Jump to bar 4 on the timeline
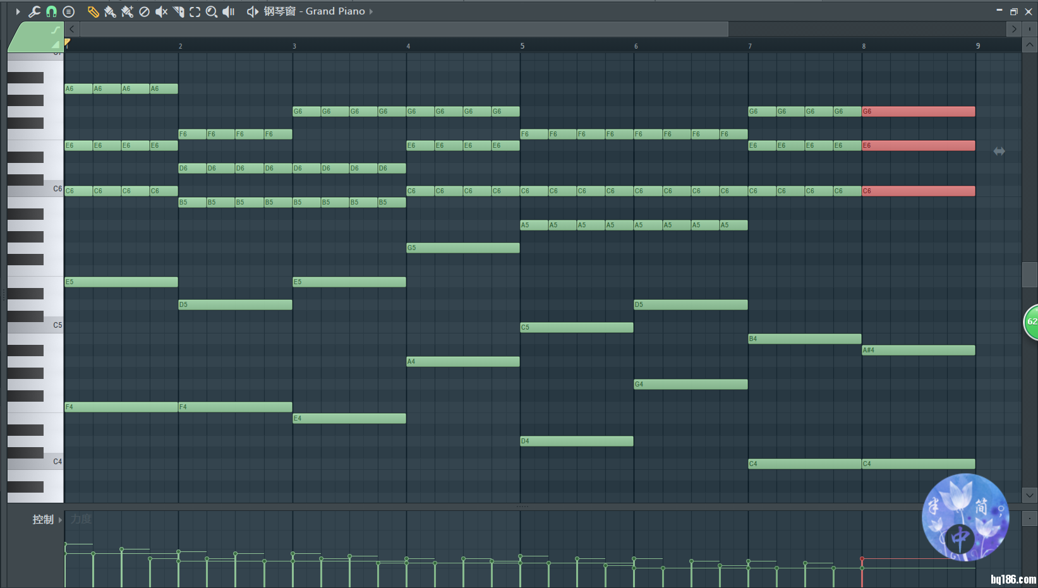This screenshot has width=1038, height=588. [408, 46]
